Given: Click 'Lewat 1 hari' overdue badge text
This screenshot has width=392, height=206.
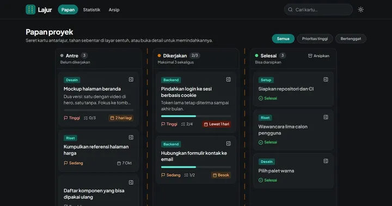Looking at the screenshot, I should pyautogui.click(x=219, y=124).
